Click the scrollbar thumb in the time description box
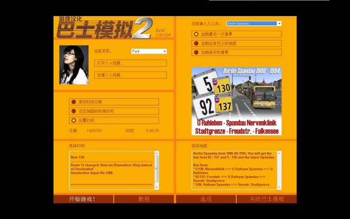 click(x=157, y=168)
